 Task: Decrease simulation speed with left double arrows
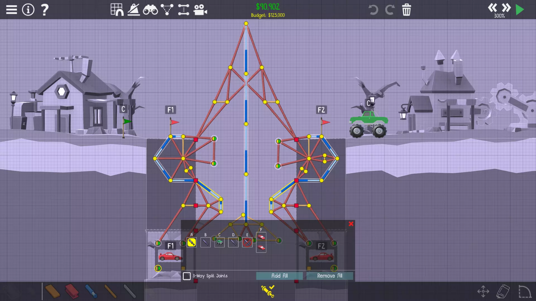point(492,8)
